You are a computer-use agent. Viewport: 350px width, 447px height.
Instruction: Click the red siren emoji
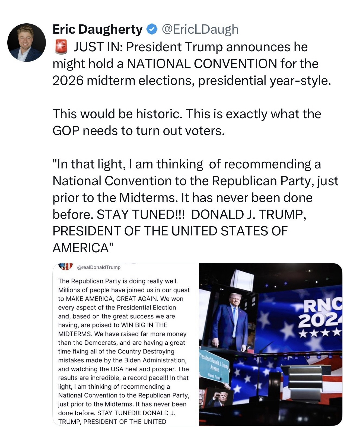(61, 47)
